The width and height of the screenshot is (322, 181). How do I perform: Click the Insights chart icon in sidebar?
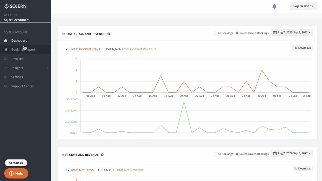[x=6, y=68]
